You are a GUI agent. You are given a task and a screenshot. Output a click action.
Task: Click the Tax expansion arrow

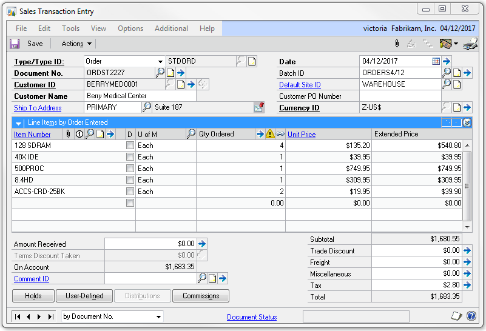pos(467,285)
